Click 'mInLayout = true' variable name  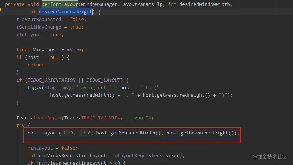(x=29, y=35)
